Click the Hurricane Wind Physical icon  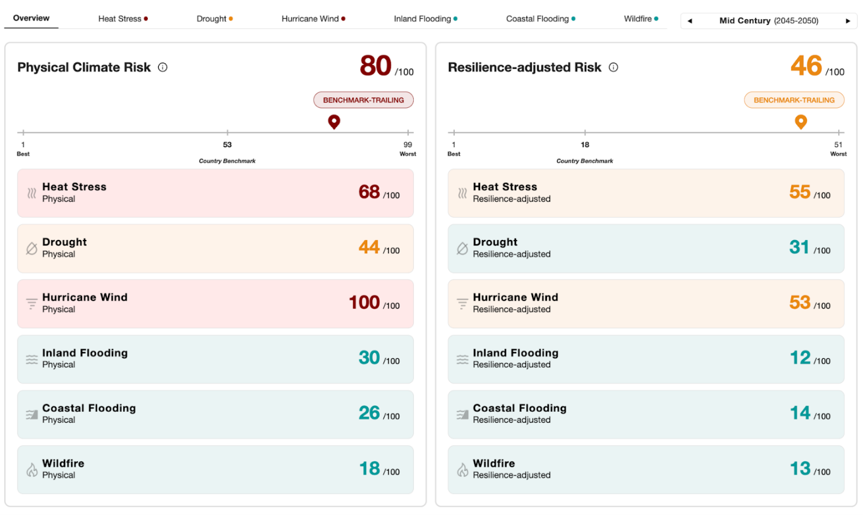click(32, 304)
